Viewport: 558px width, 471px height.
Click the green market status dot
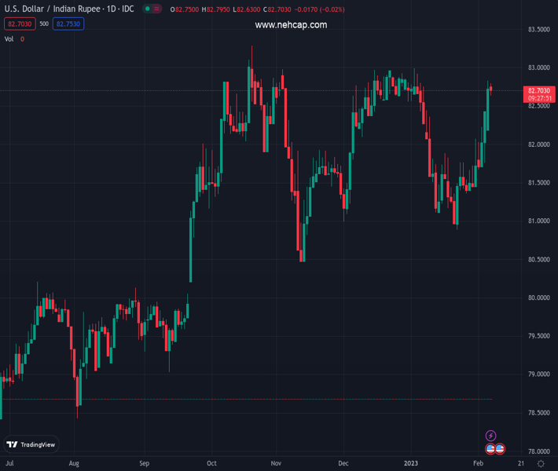pyautogui.click(x=147, y=9)
